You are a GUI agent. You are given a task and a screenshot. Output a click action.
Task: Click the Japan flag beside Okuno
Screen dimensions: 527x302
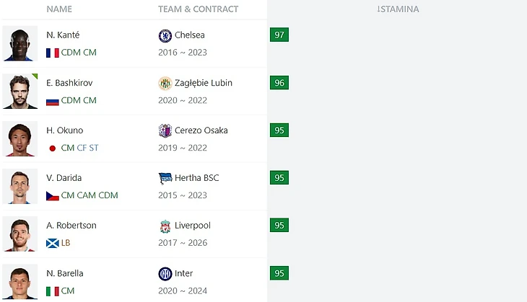pyautogui.click(x=52, y=148)
